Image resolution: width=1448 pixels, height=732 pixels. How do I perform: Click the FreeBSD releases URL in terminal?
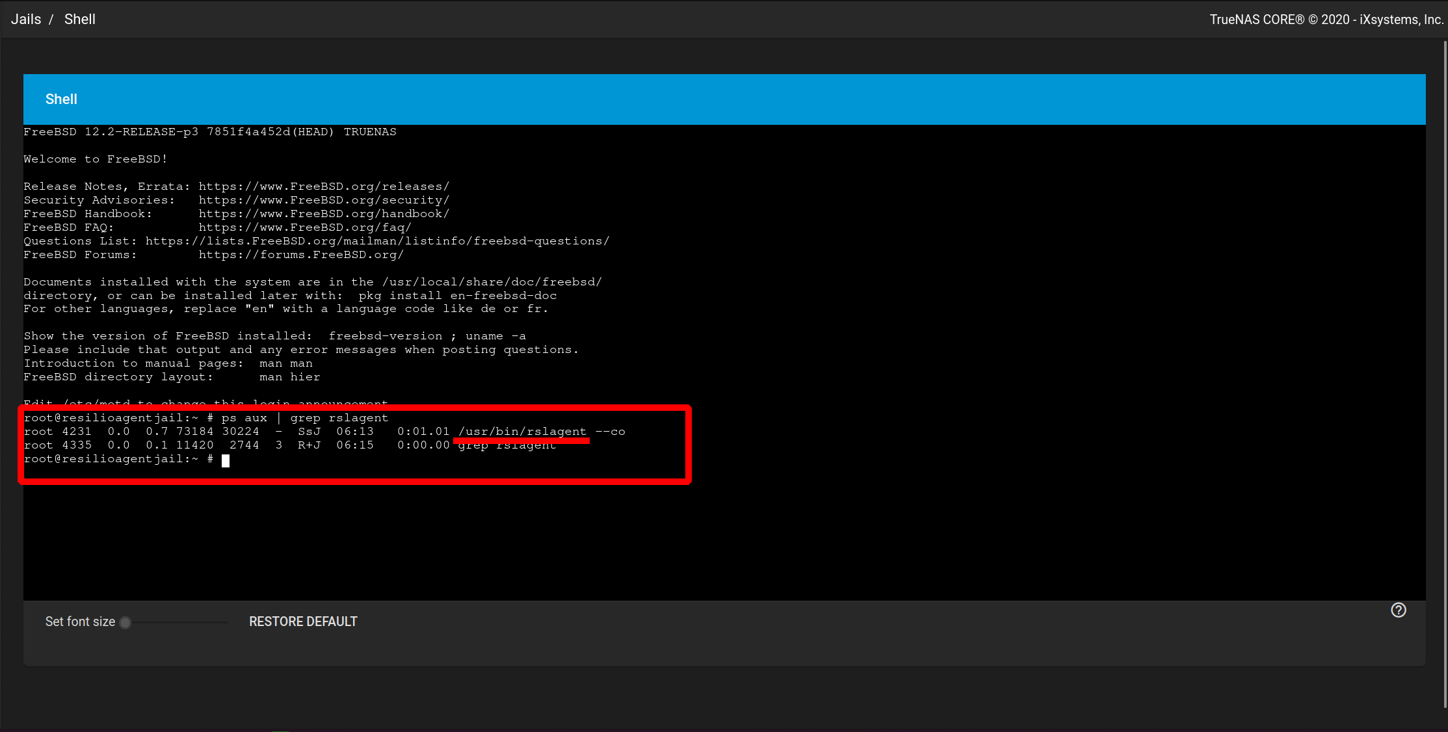324,187
